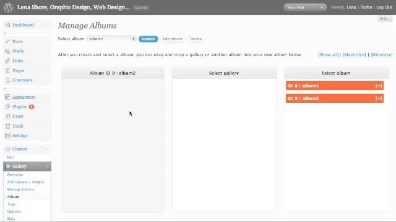Click the WordPress logo icon
Screen dimensions: 396x222
pos(8,7)
